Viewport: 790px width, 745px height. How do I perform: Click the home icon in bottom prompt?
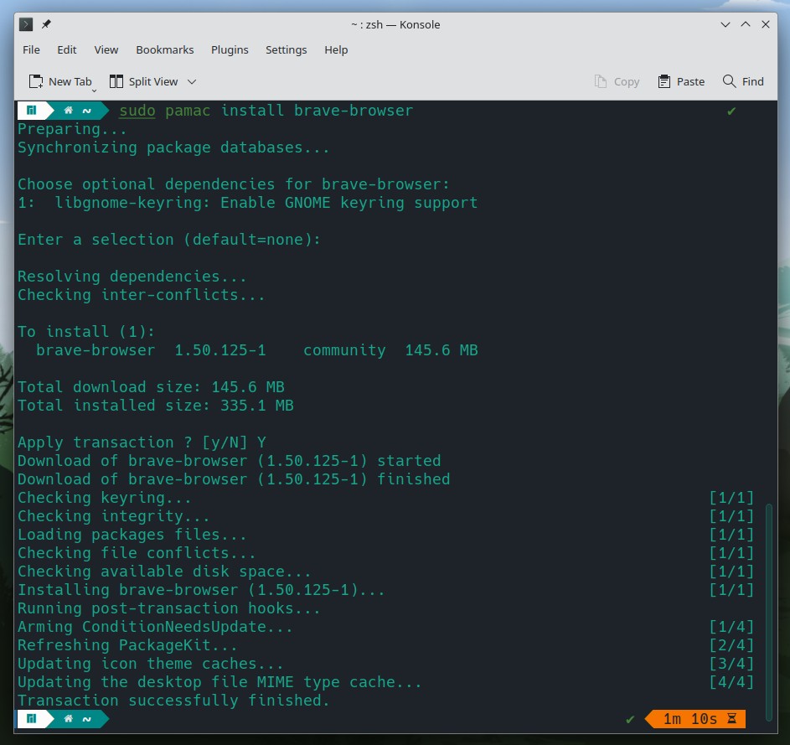point(69,718)
